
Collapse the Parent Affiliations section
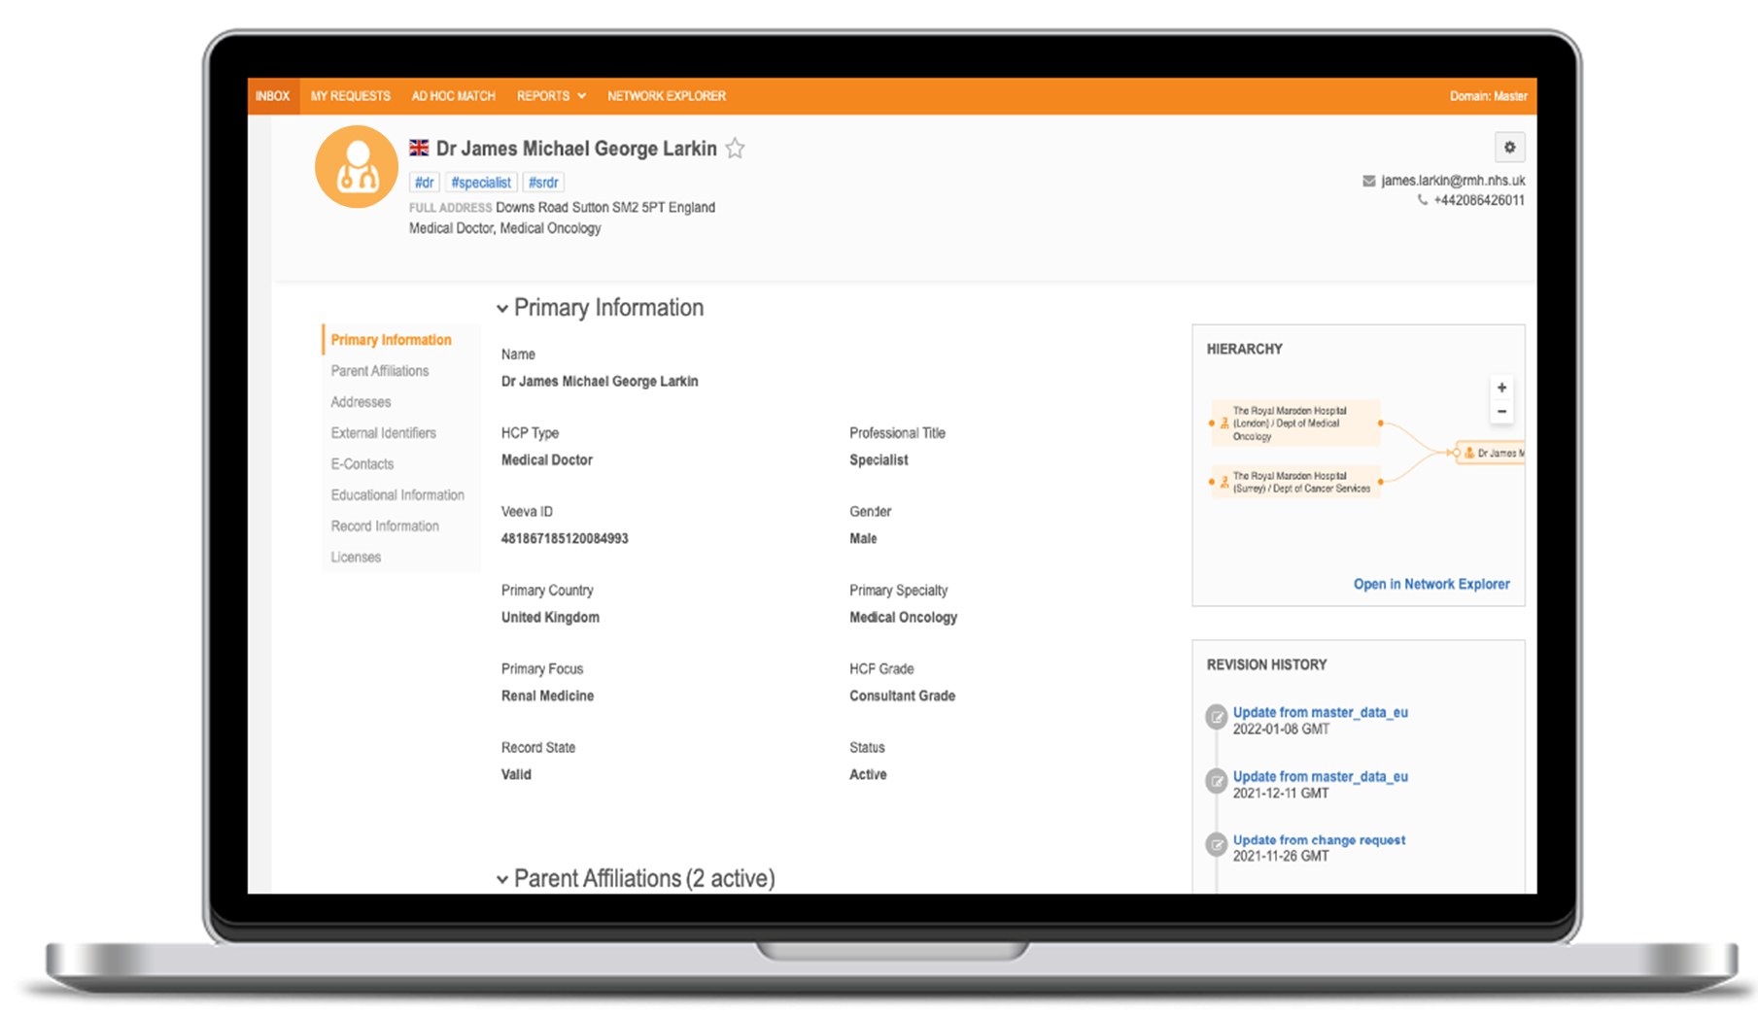pyautogui.click(x=502, y=879)
